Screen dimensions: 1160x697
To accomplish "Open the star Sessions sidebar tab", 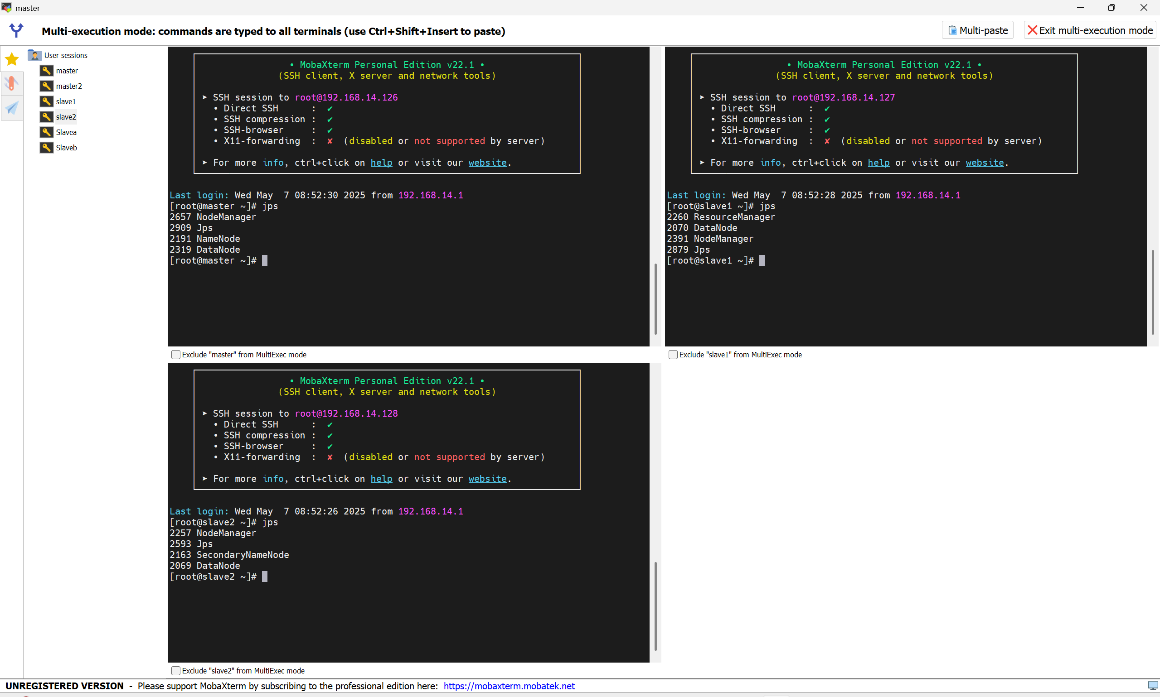I will click(x=12, y=59).
